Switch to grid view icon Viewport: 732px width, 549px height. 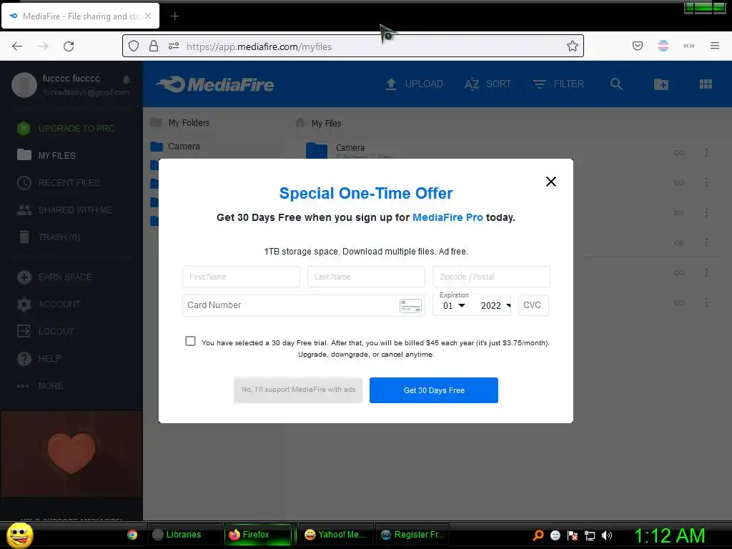[x=706, y=84]
